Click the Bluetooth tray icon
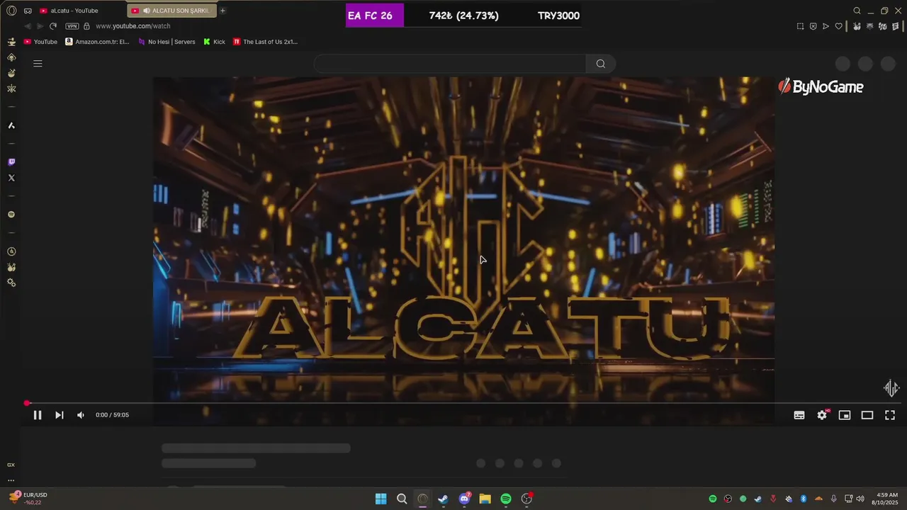The image size is (907, 510). point(804,499)
